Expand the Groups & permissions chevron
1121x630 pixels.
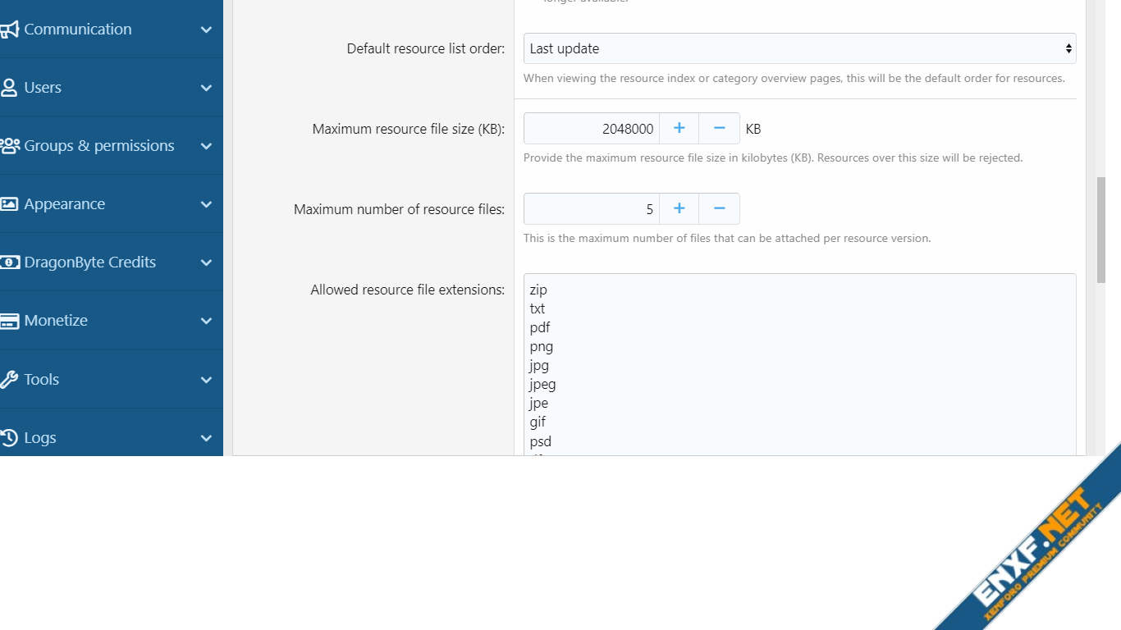point(206,146)
